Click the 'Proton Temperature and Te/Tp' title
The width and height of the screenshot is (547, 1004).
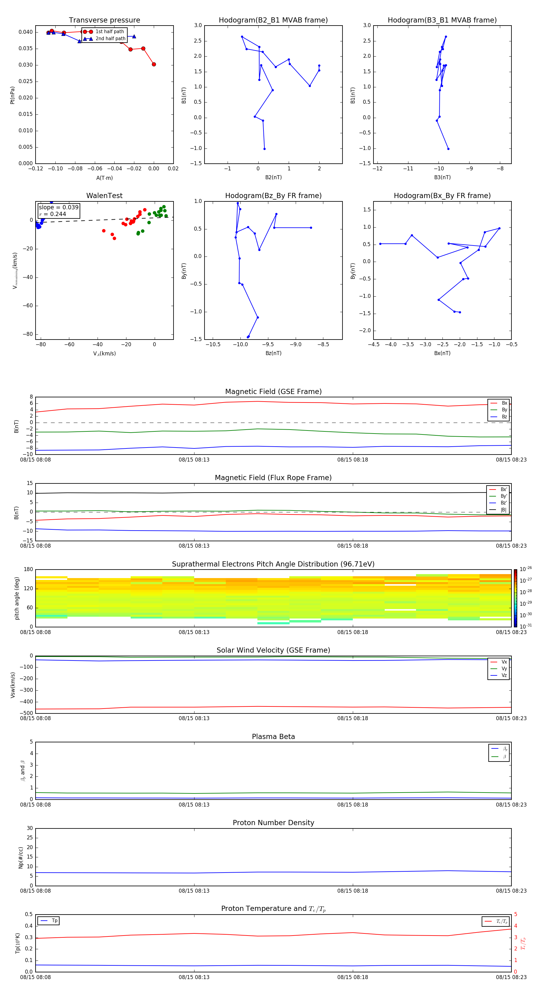pos(273,909)
